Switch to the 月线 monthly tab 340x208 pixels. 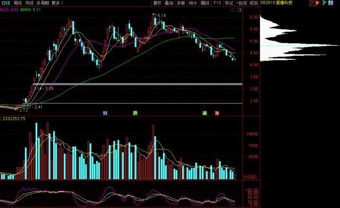[x=29, y=3]
